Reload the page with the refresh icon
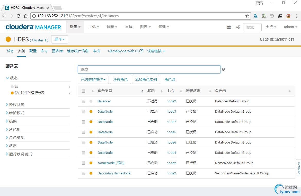301x196 pixels. [19, 16]
